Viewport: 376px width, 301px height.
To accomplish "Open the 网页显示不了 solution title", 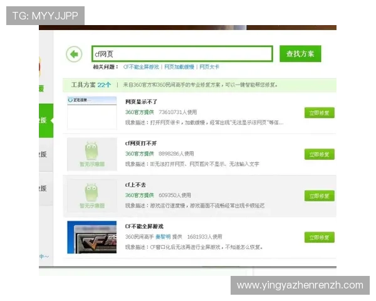I will 141,102.
